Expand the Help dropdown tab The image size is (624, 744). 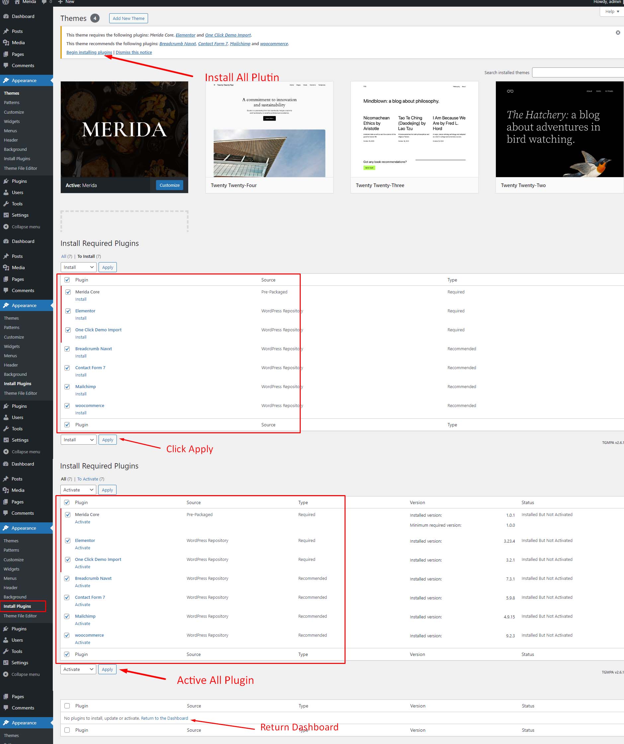[x=612, y=11]
